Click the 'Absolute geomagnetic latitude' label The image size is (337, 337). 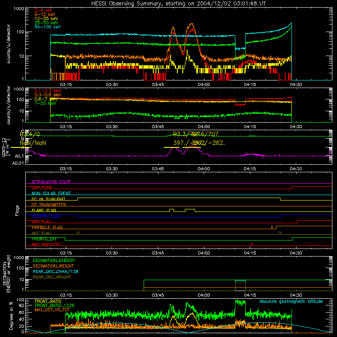tap(291, 301)
